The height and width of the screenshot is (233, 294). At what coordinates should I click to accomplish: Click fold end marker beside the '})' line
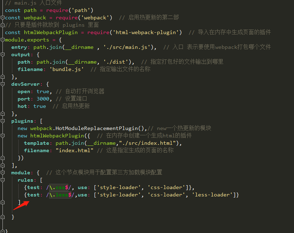pos(2,158)
